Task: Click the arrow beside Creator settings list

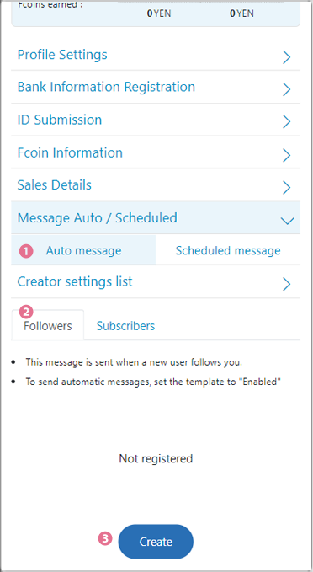Action: point(287,284)
